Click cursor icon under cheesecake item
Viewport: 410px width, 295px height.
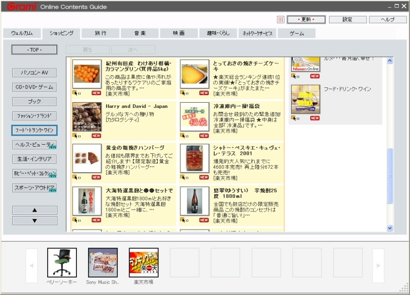184,93
